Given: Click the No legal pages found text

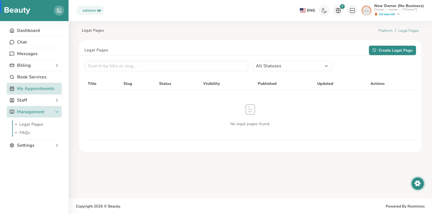Looking at the screenshot, I should tap(250, 124).
